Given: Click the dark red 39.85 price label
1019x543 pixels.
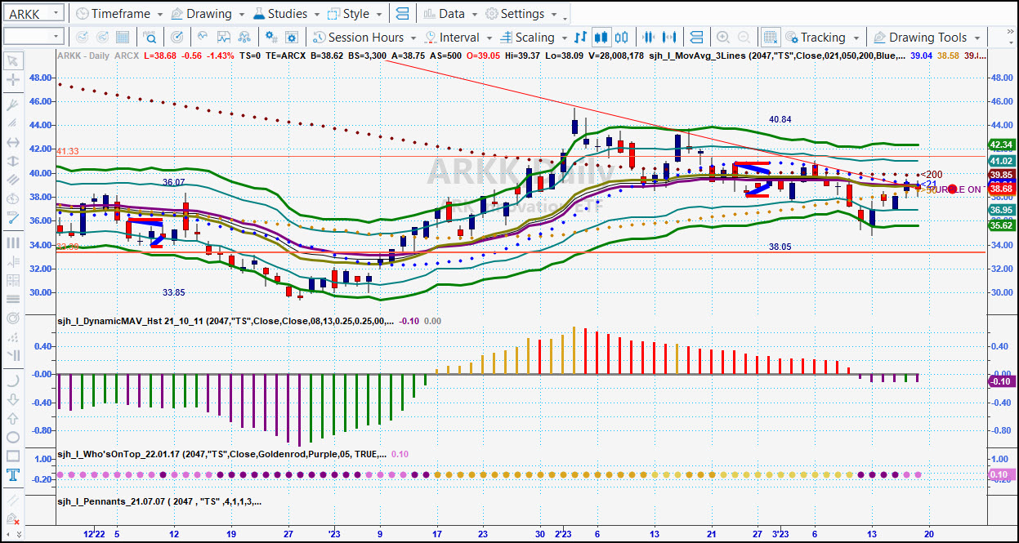Looking at the screenshot, I should tap(1000, 175).
